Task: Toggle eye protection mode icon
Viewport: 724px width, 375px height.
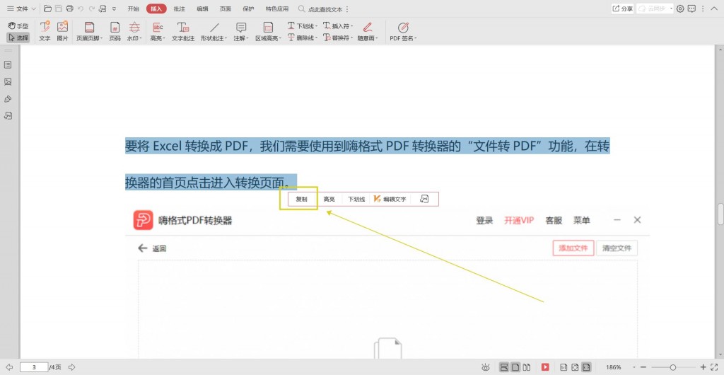Action: (x=485, y=367)
